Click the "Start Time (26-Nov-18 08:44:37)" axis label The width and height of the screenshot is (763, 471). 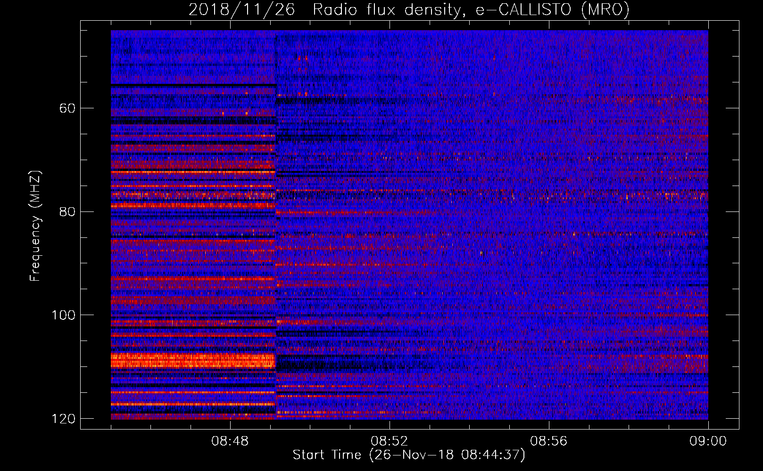coord(409,455)
